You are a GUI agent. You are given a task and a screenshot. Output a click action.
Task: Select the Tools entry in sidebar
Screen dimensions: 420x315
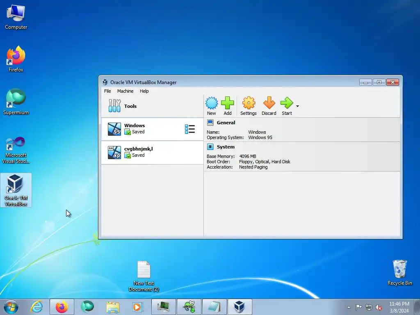point(152,106)
